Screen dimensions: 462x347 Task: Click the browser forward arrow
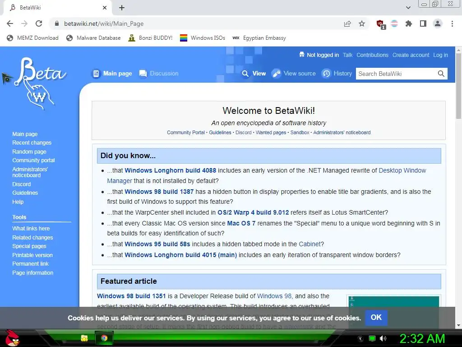click(24, 23)
